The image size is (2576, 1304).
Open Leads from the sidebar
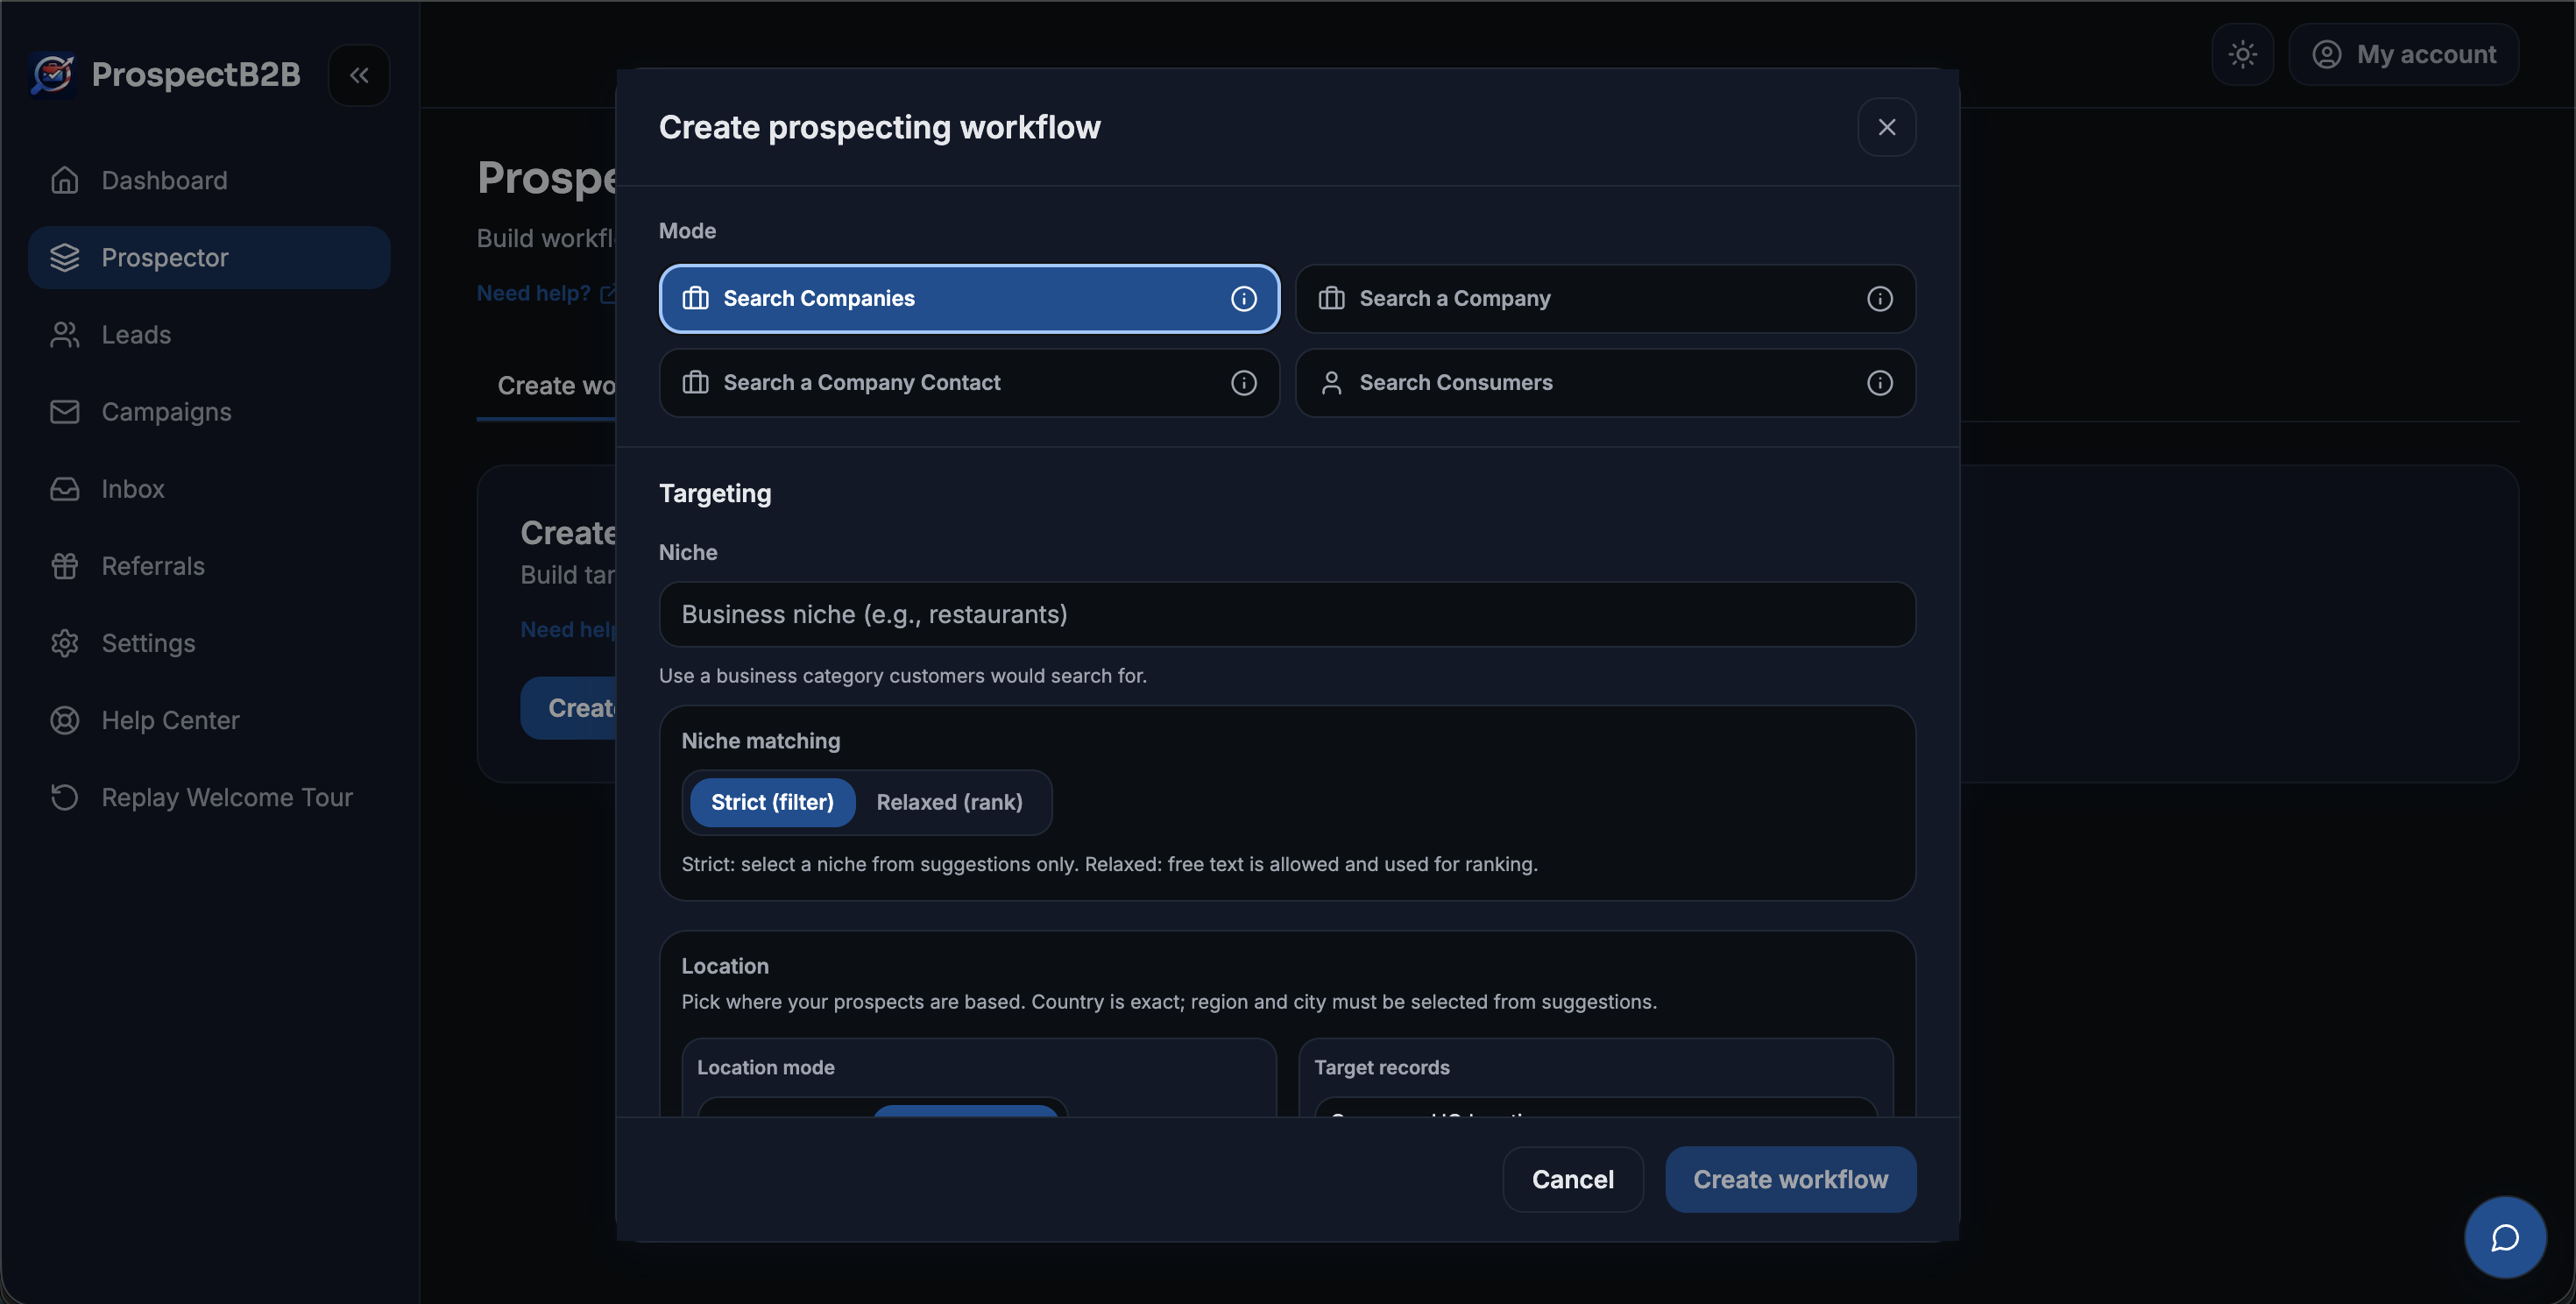[136, 334]
